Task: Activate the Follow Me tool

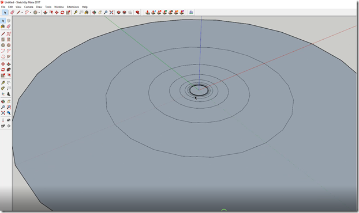Action: coord(9,70)
